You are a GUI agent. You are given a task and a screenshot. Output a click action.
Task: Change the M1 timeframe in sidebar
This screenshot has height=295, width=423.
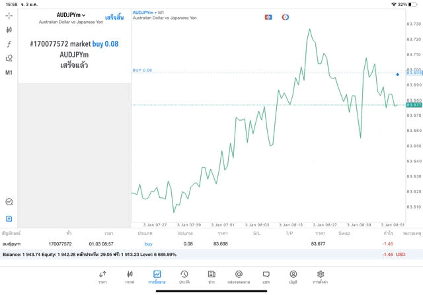click(x=9, y=73)
